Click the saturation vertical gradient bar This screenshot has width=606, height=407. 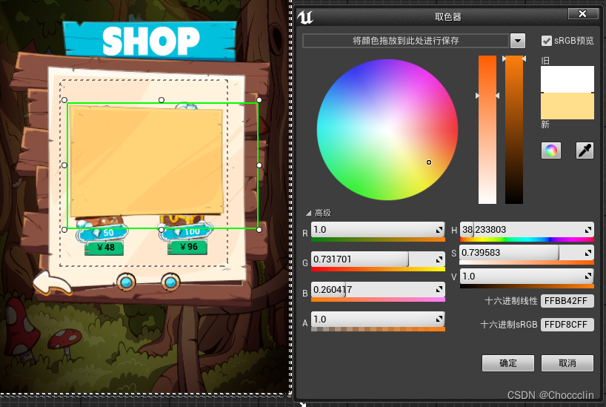[x=487, y=130]
